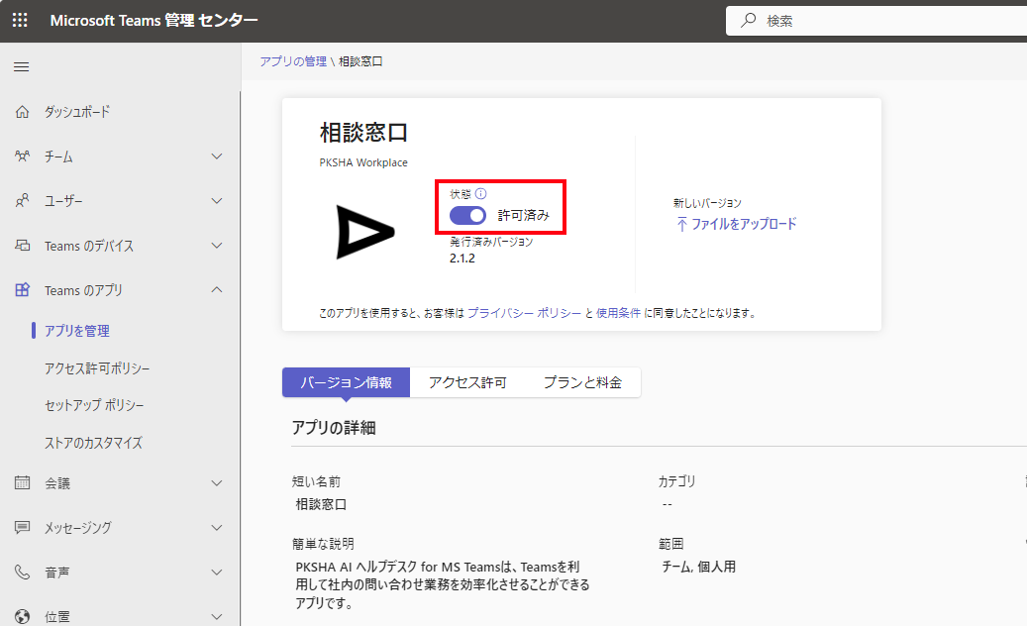Open ダッシュボード in the sidebar
This screenshot has width=1027, height=626.
coord(77,112)
